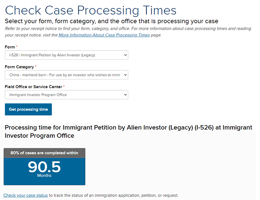Click the Processing time for Immigrant Petition heading
260x200 pixels.
(x=128, y=132)
